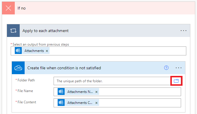The image size is (197, 114).
Task: Open Create file action ellipsis menu
Action: click(178, 68)
